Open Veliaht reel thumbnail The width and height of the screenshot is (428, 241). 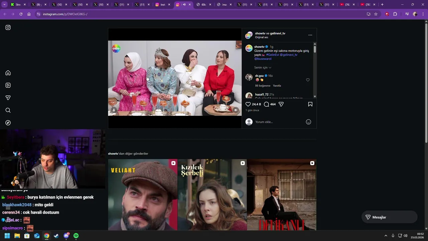pos(143,195)
